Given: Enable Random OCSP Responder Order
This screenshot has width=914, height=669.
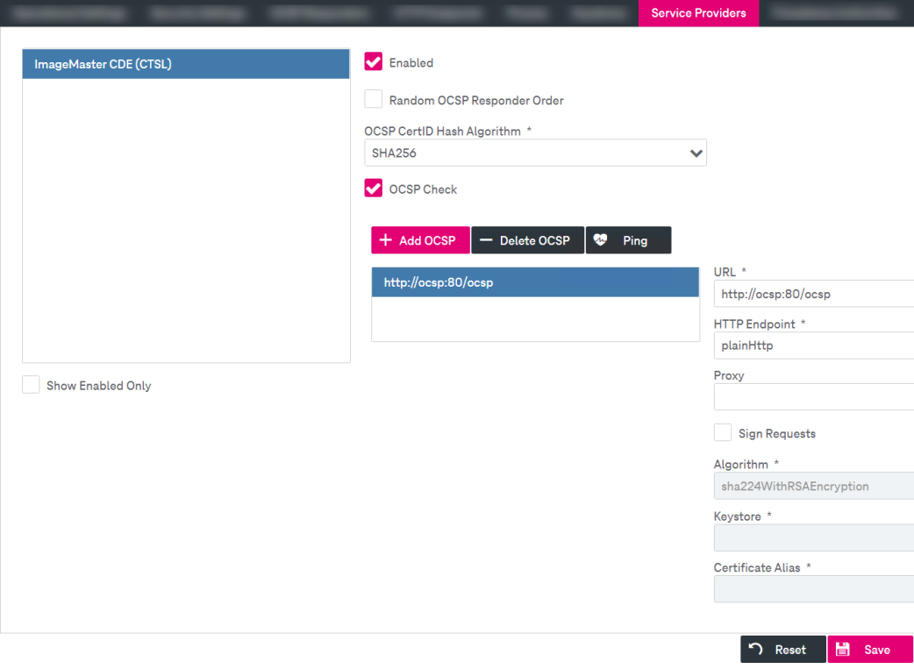Looking at the screenshot, I should [x=374, y=100].
